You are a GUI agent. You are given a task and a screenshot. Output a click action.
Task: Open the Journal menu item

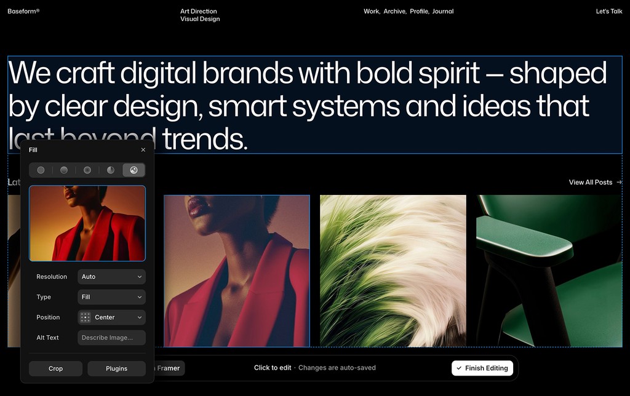pos(443,11)
